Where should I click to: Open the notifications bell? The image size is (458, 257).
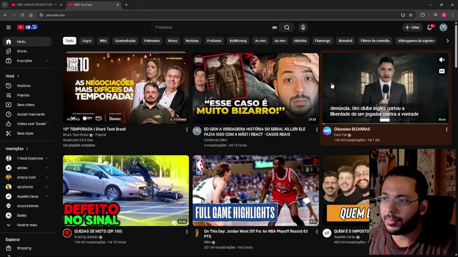pyautogui.click(x=430, y=27)
